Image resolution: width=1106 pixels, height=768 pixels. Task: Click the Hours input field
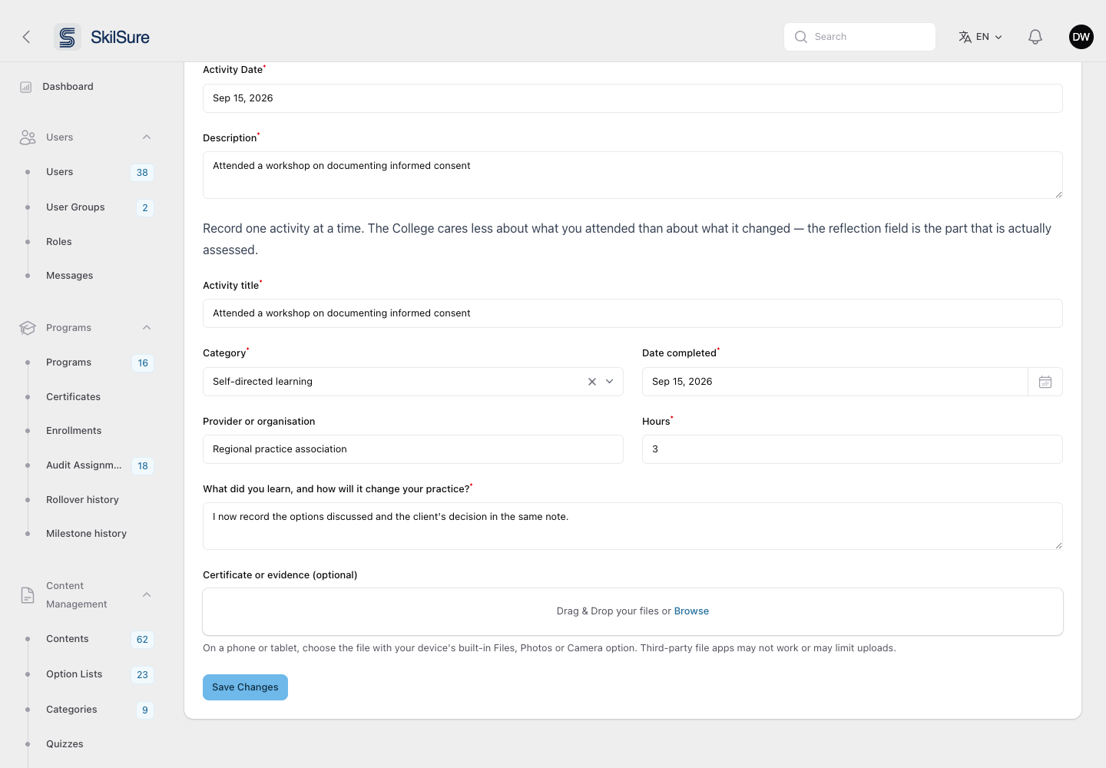853,449
